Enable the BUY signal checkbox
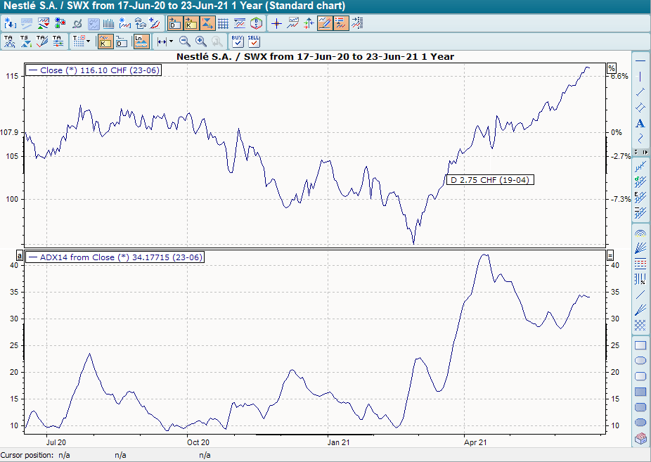This screenshot has width=651, height=462. coord(238,41)
